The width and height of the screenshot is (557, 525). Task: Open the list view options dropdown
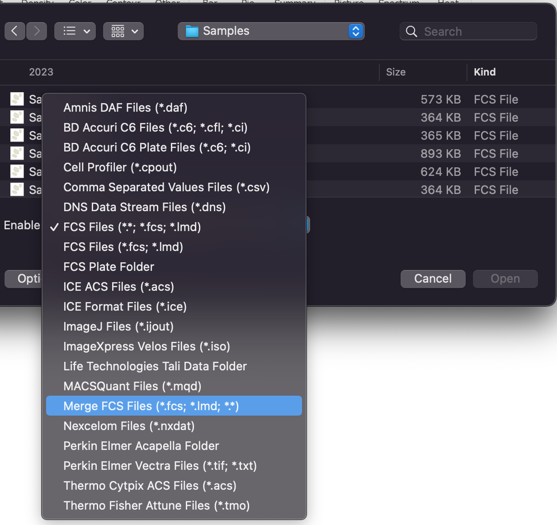point(75,31)
